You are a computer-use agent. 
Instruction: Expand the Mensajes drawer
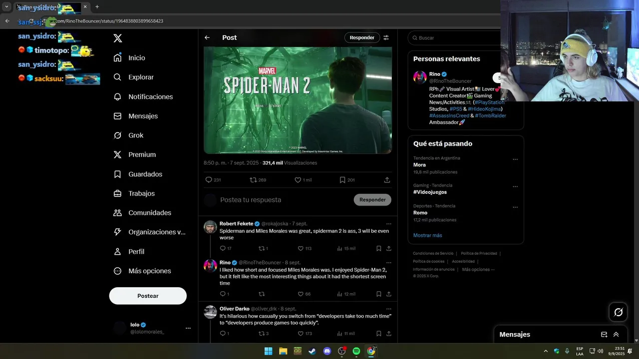tap(616, 335)
